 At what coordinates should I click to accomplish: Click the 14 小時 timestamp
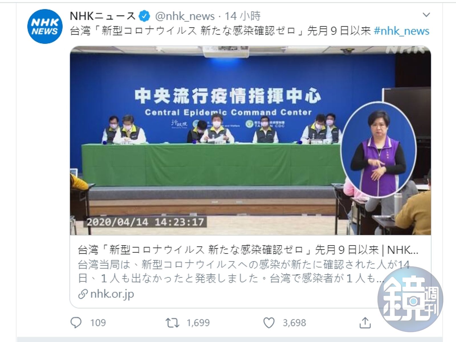point(243,16)
